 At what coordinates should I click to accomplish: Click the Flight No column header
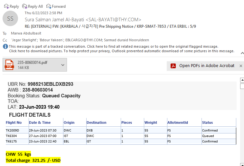coord(14,122)
